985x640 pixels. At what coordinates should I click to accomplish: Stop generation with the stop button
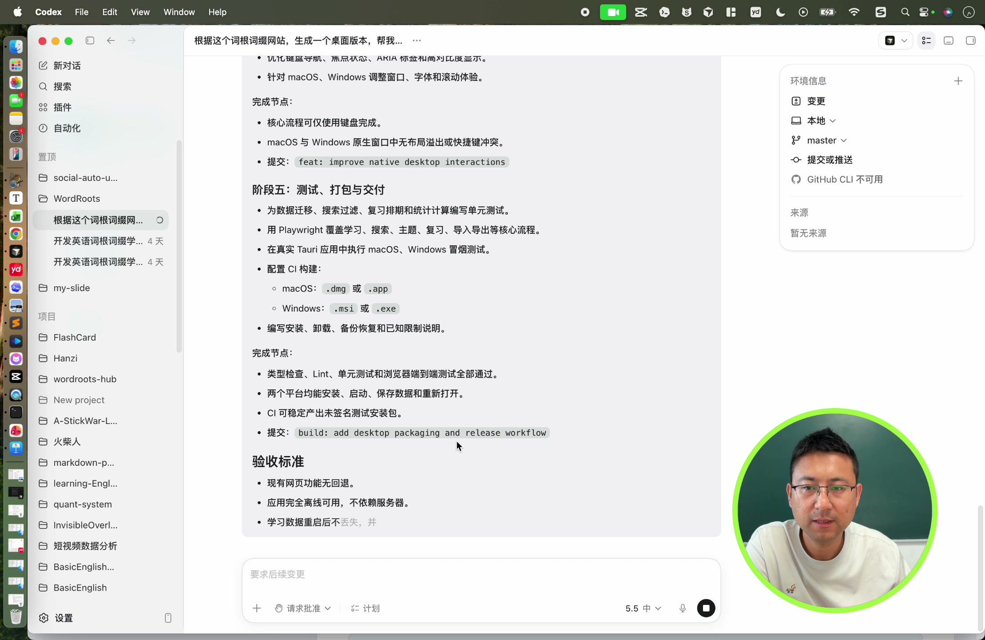click(x=706, y=608)
